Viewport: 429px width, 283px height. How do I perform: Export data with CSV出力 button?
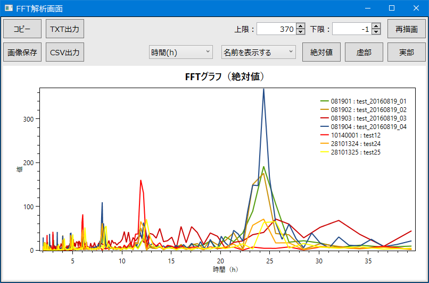pyautogui.click(x=65, y=52)
